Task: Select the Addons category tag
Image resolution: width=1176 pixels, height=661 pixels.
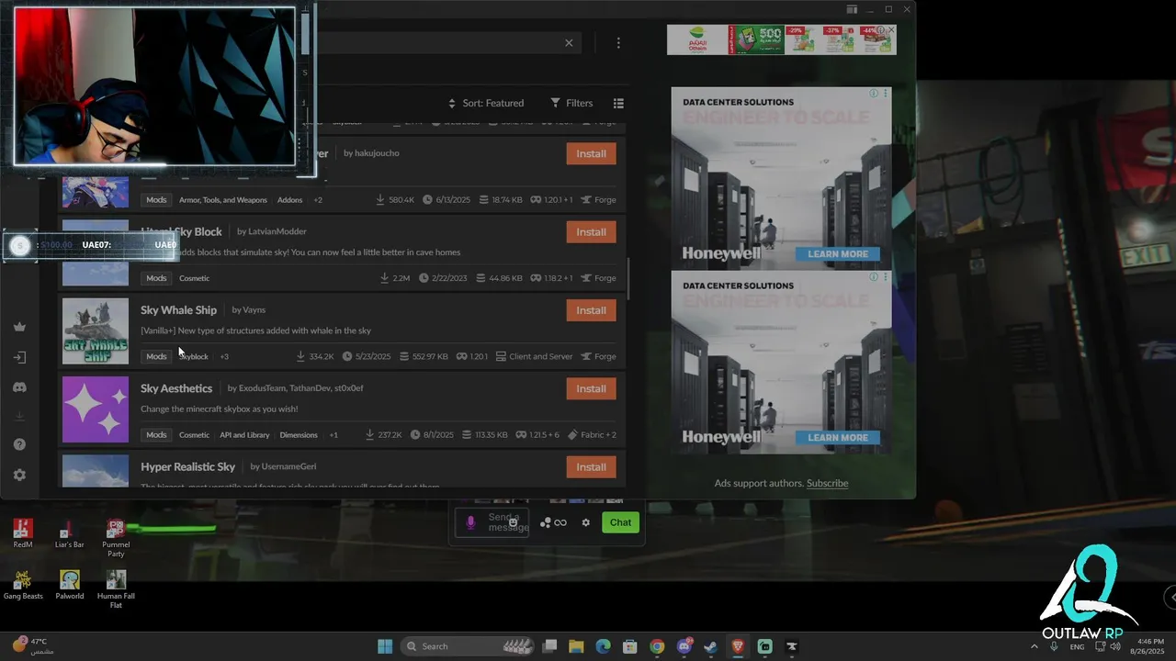Action: (x=289, y=200)
